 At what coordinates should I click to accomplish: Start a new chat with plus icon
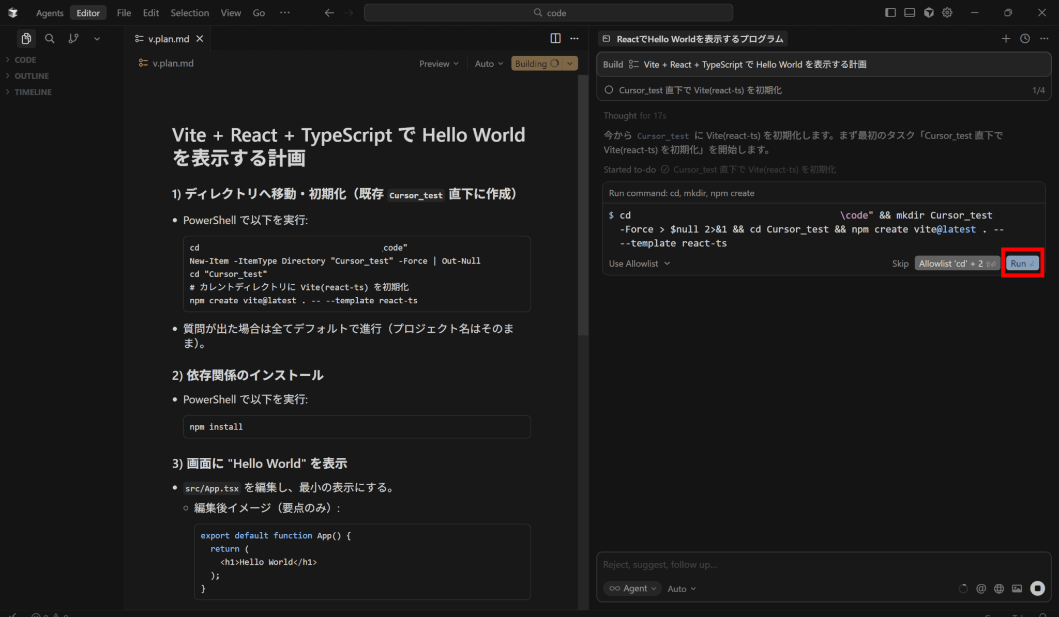(x=1006, y=39)
